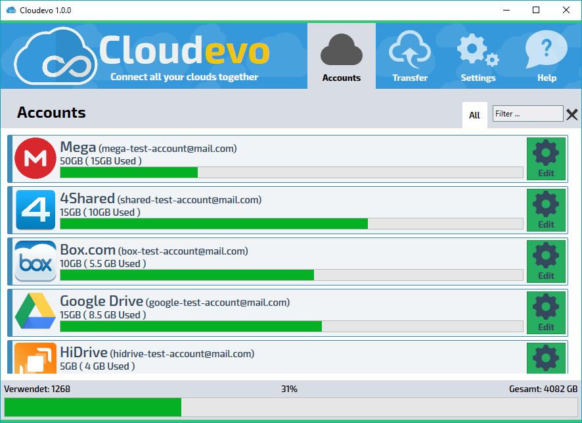Screen dimensions: 582x423
Task: Edit the HiDrive account gear button
Action: [546, 358]
